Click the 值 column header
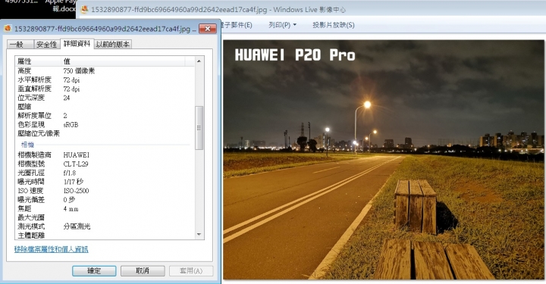Viewport: 546px width, 284px height. [x=124, y=61]
